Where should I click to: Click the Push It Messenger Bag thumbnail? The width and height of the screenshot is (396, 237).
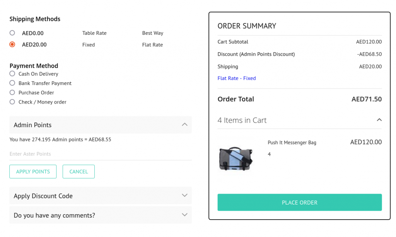[236, 159]
